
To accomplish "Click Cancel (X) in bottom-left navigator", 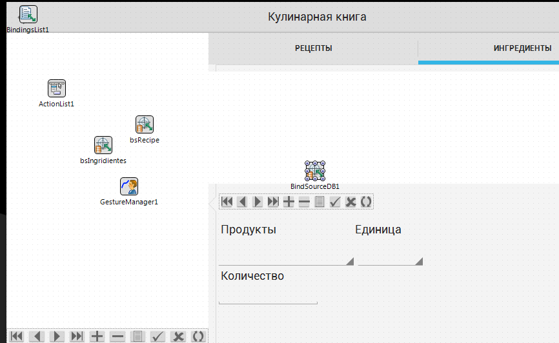I will click(x=178, y=336).
